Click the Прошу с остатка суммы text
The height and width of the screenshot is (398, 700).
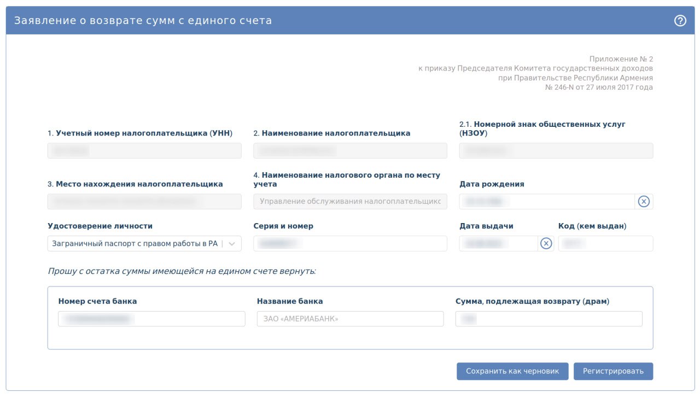pos(182,271)
